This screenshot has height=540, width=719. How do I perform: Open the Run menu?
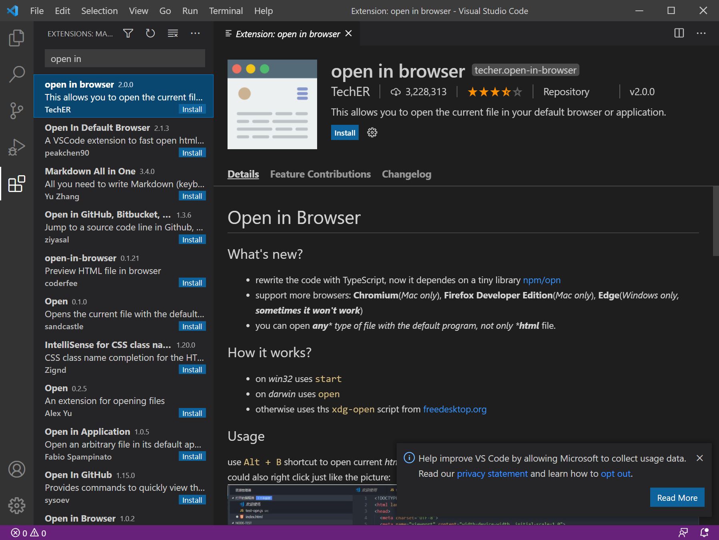[190, 11]
